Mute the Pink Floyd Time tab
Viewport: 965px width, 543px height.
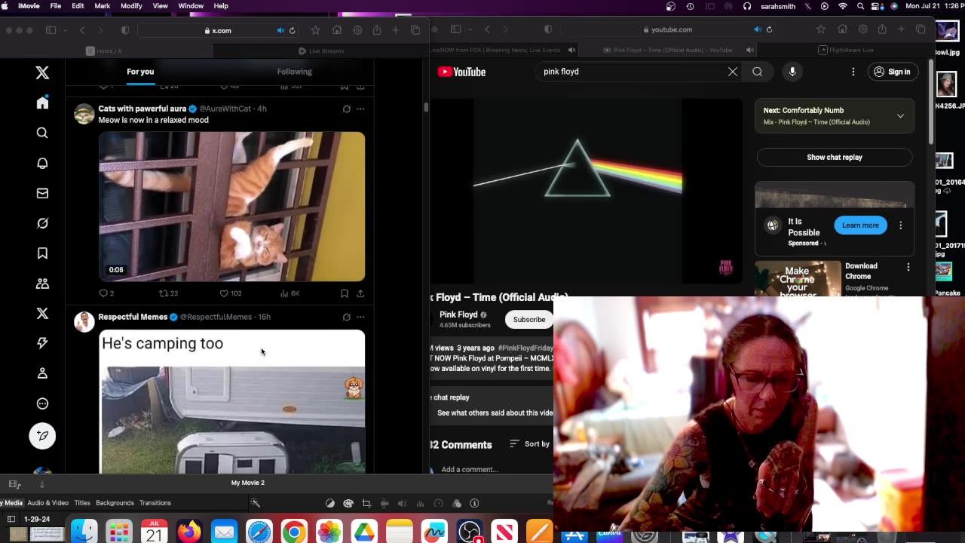[749, 50]
